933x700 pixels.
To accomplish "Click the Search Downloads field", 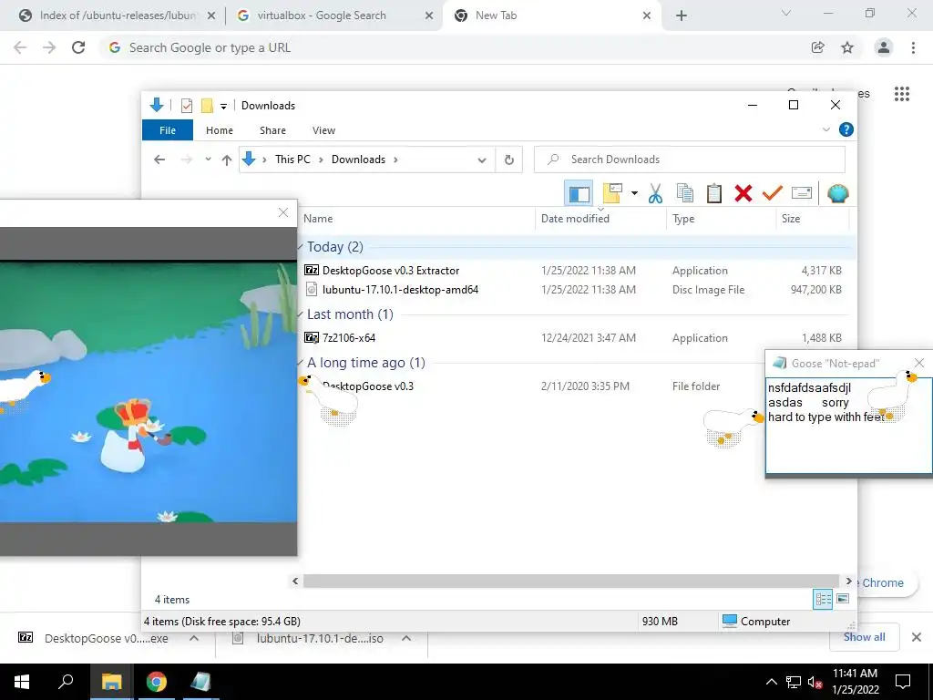I will click(x=689, y=159).
